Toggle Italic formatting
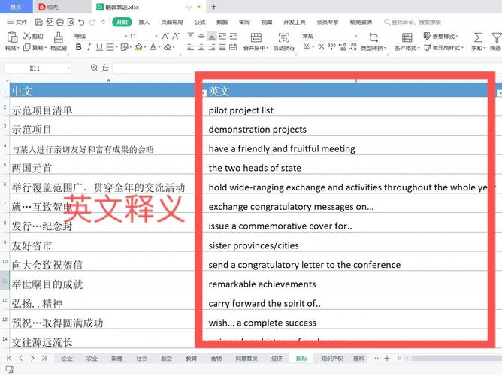This screenshot has height=375, width=502. (89, 47)
